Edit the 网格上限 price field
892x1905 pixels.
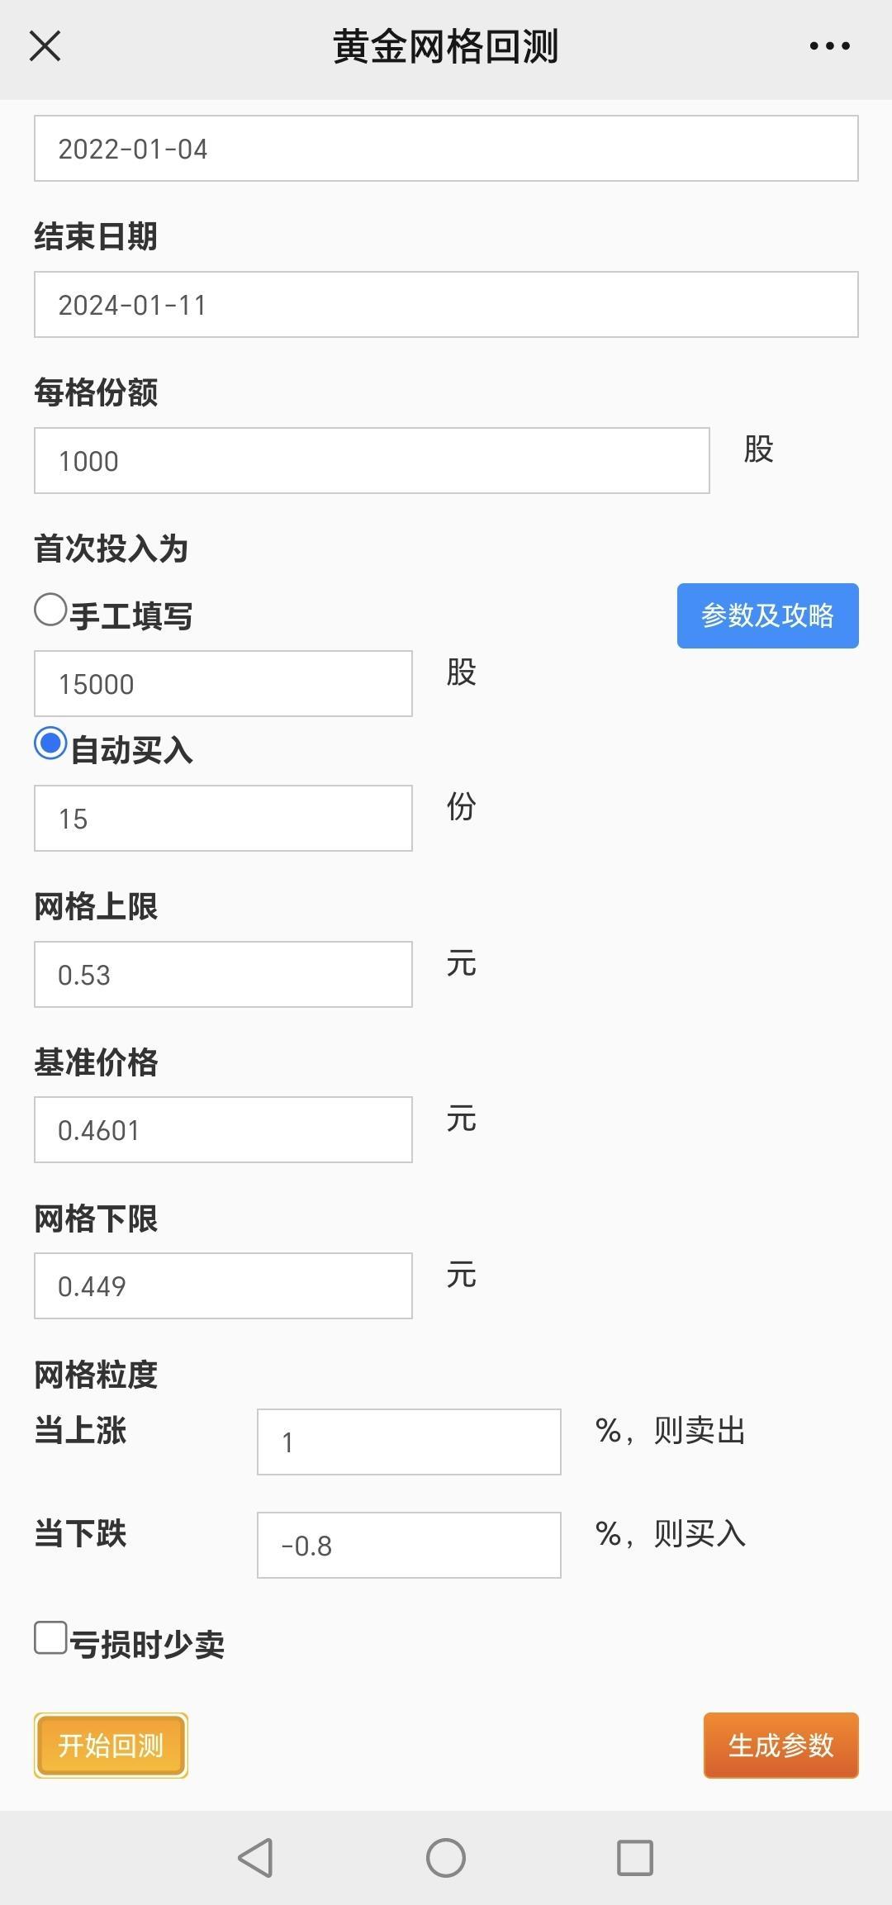(x=223, y=975)
